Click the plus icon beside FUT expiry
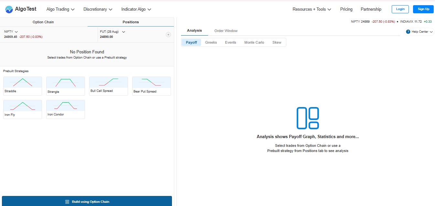Image resolution: width=435 pixels, height=206 pixels. coord(168,35)
